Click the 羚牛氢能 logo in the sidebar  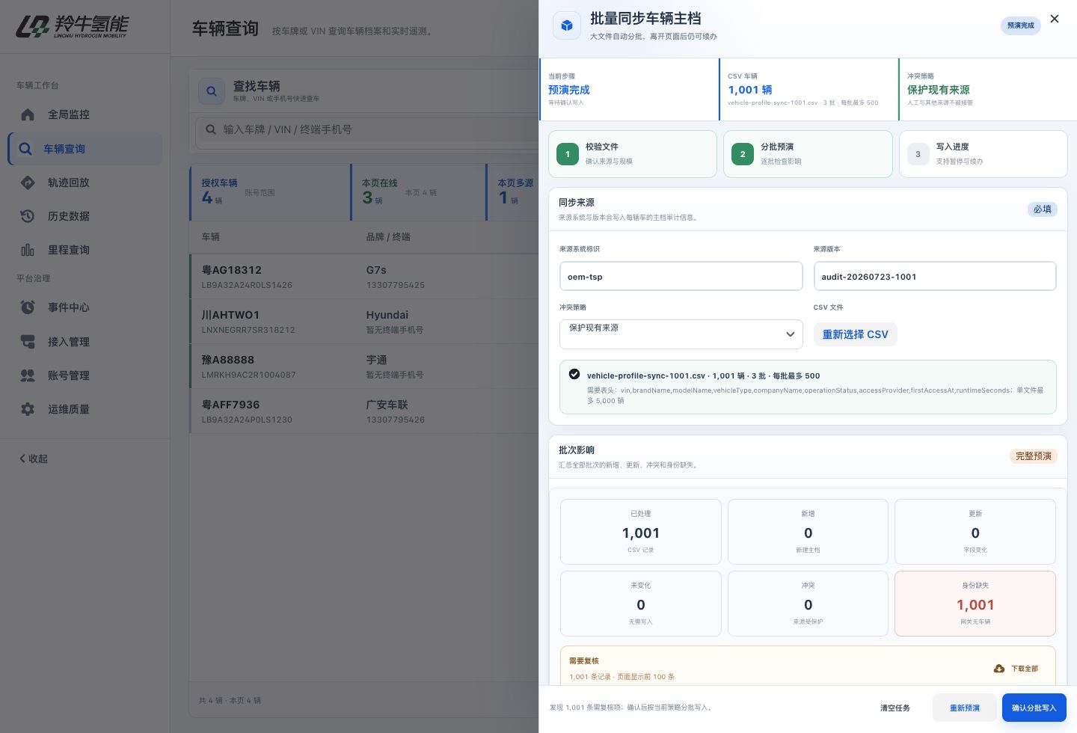(x=73, y=26)
